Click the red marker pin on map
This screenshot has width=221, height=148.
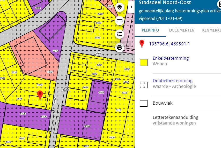[40, 95]
